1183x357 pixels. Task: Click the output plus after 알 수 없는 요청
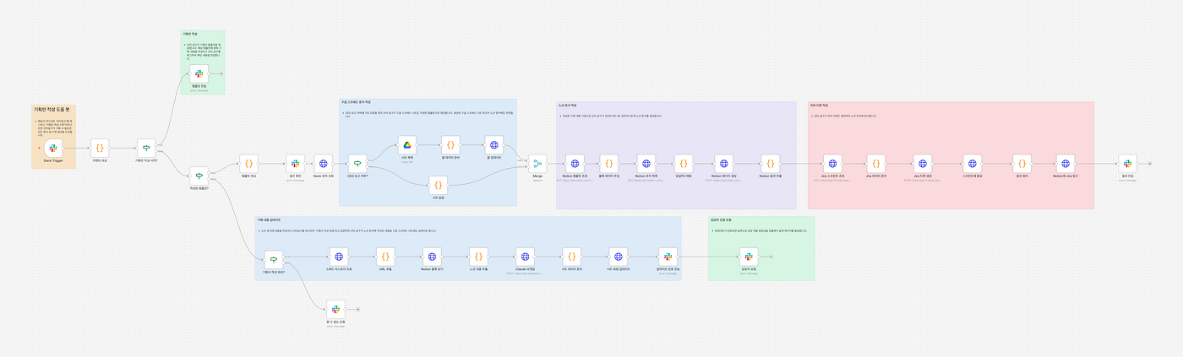[358, 309]
